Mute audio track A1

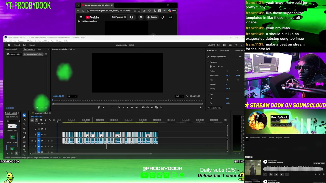(45, 141)
